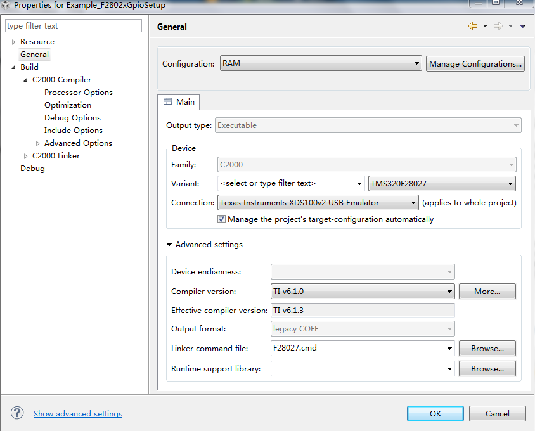Click the Cancel button
Image resolution: width=535 pixels, height=431 pixels.
pyautogui.click(x=498, y=414)
